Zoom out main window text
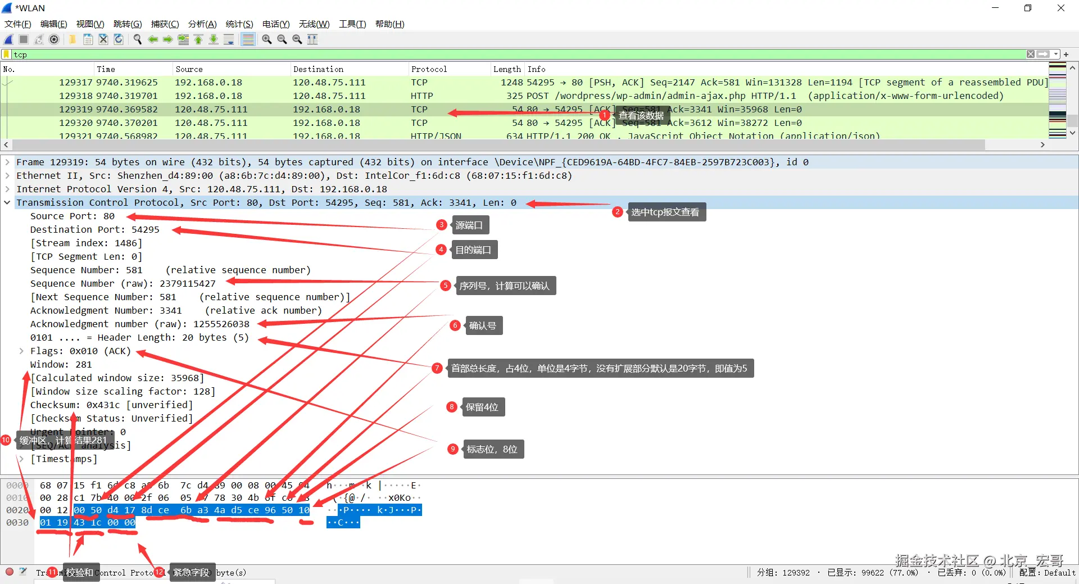 coord(282,39)
